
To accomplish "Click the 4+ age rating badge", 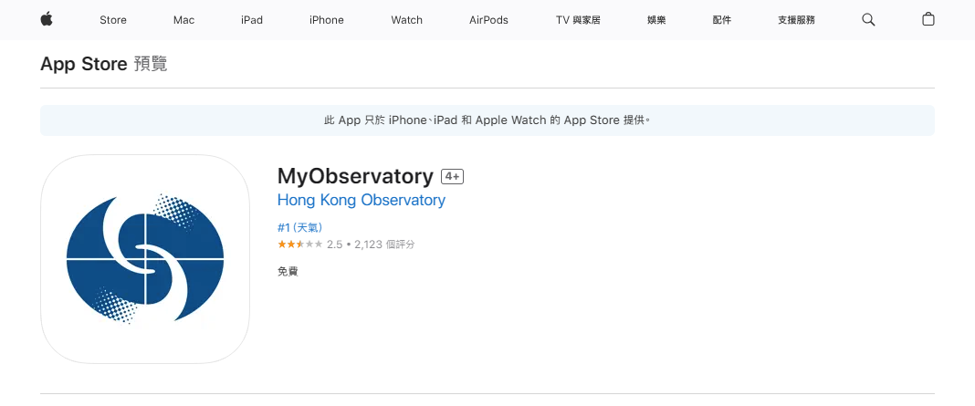I will (453, 176).
